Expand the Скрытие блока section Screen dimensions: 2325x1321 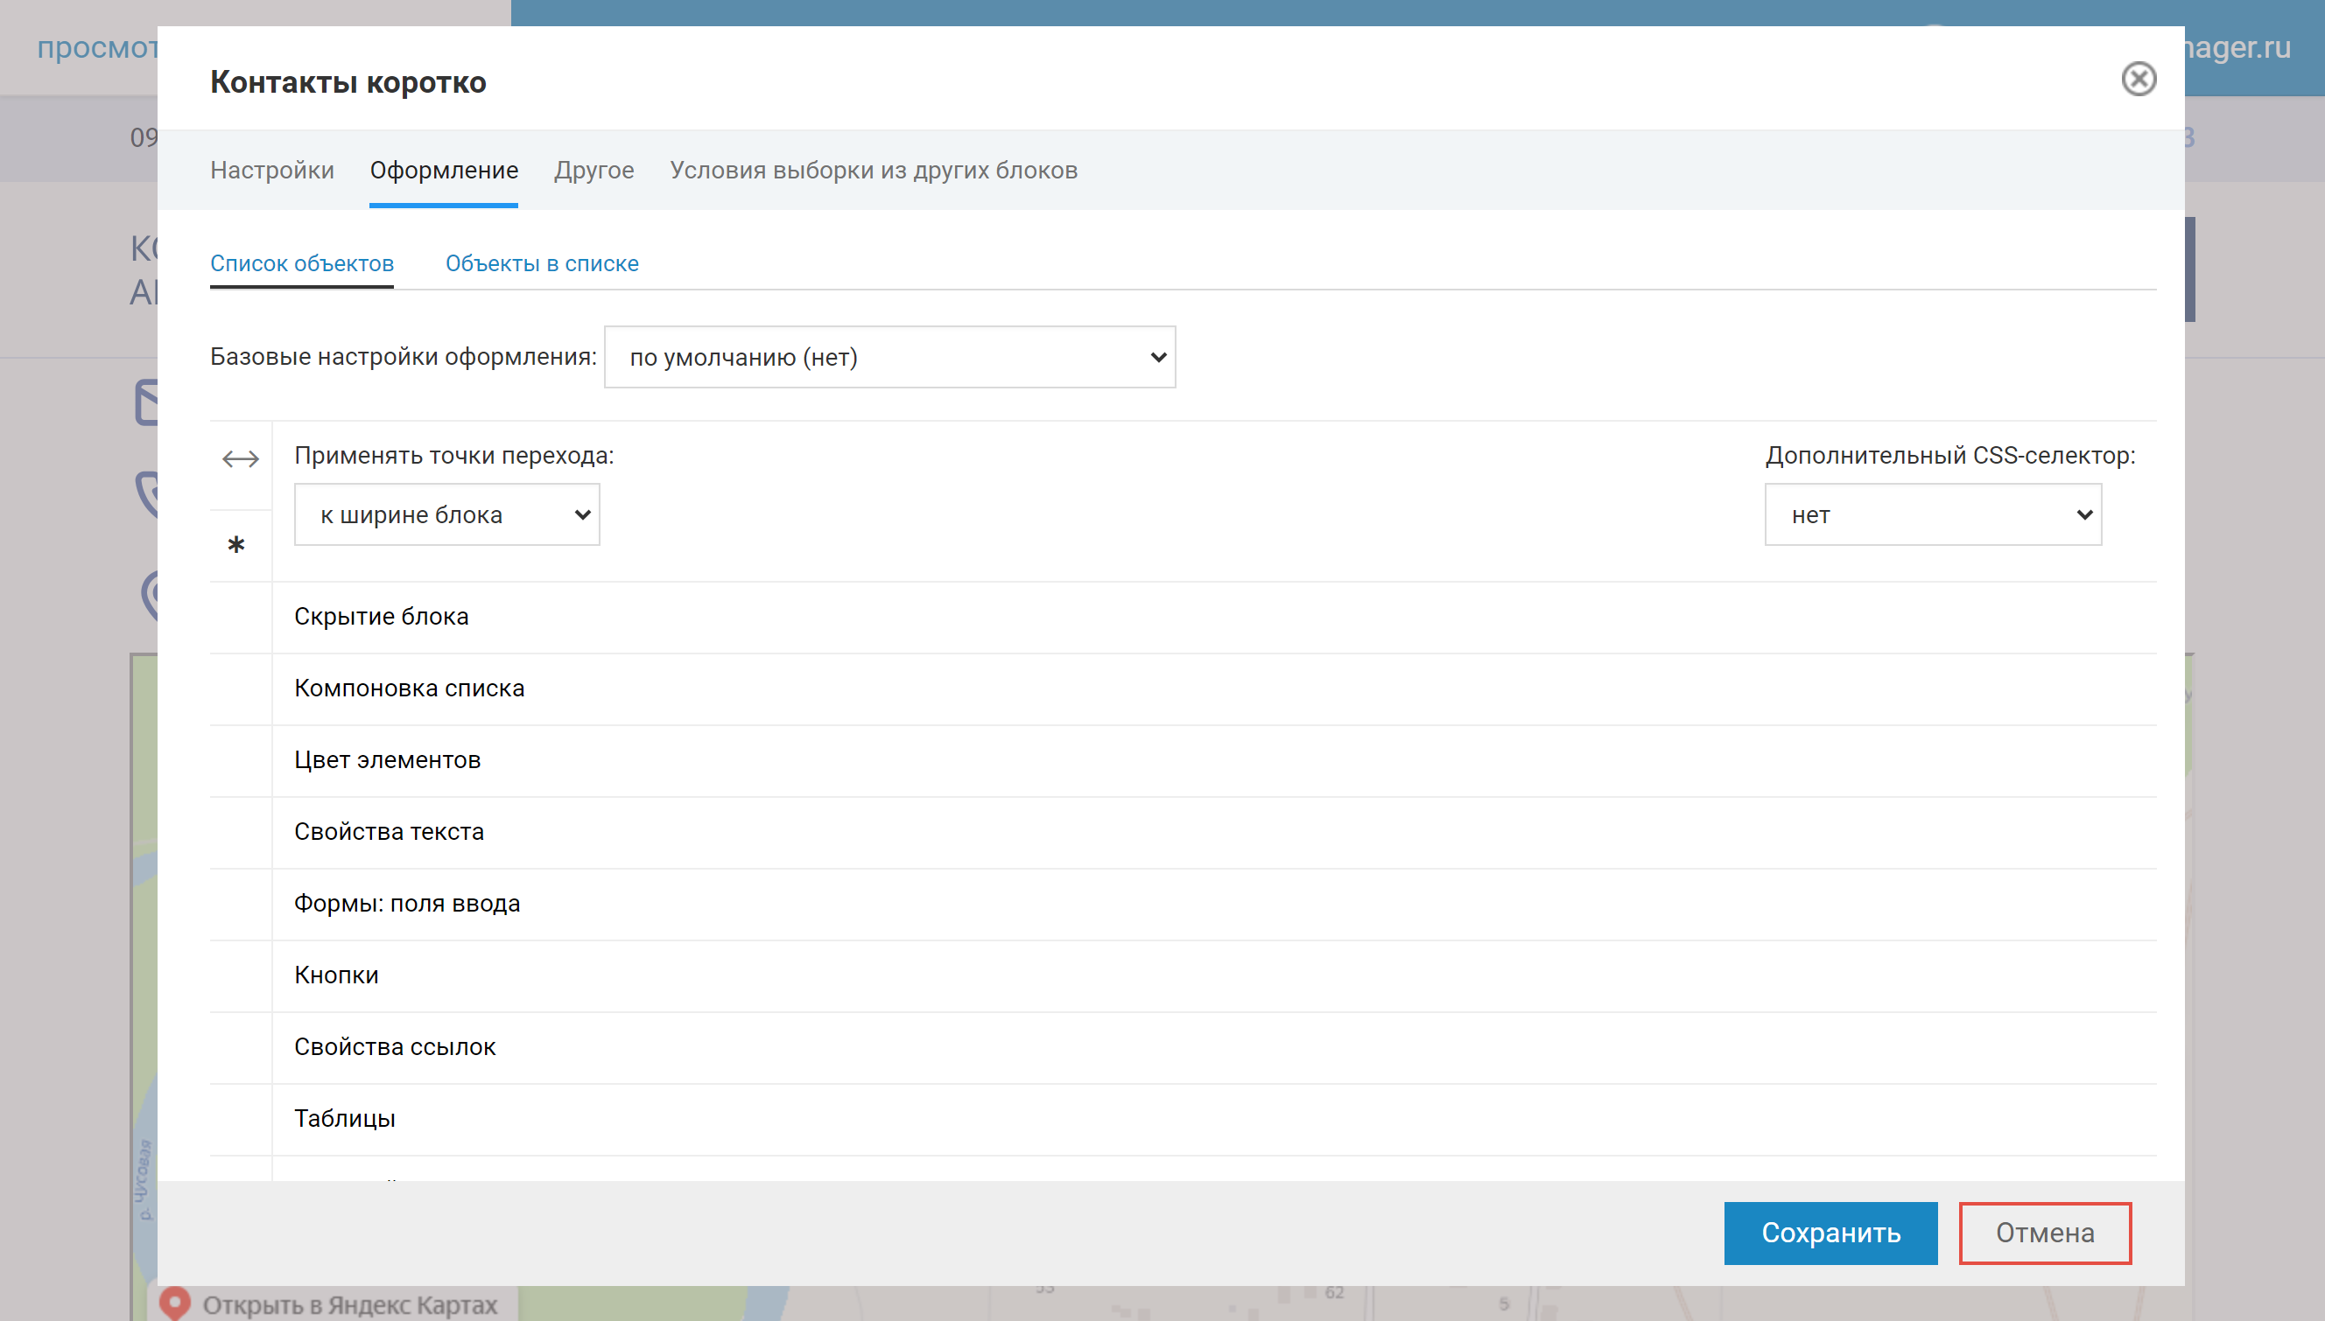tap(382, 617)
